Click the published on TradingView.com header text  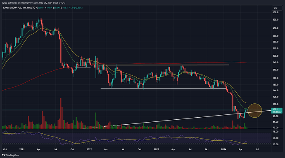point(33,3)
